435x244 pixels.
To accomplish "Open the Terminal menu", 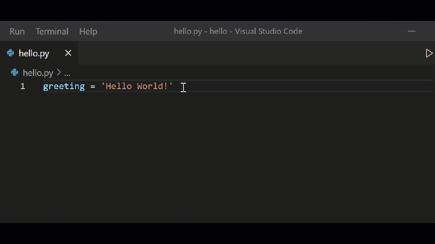I will pyautogui.click(x=52, y=31).
